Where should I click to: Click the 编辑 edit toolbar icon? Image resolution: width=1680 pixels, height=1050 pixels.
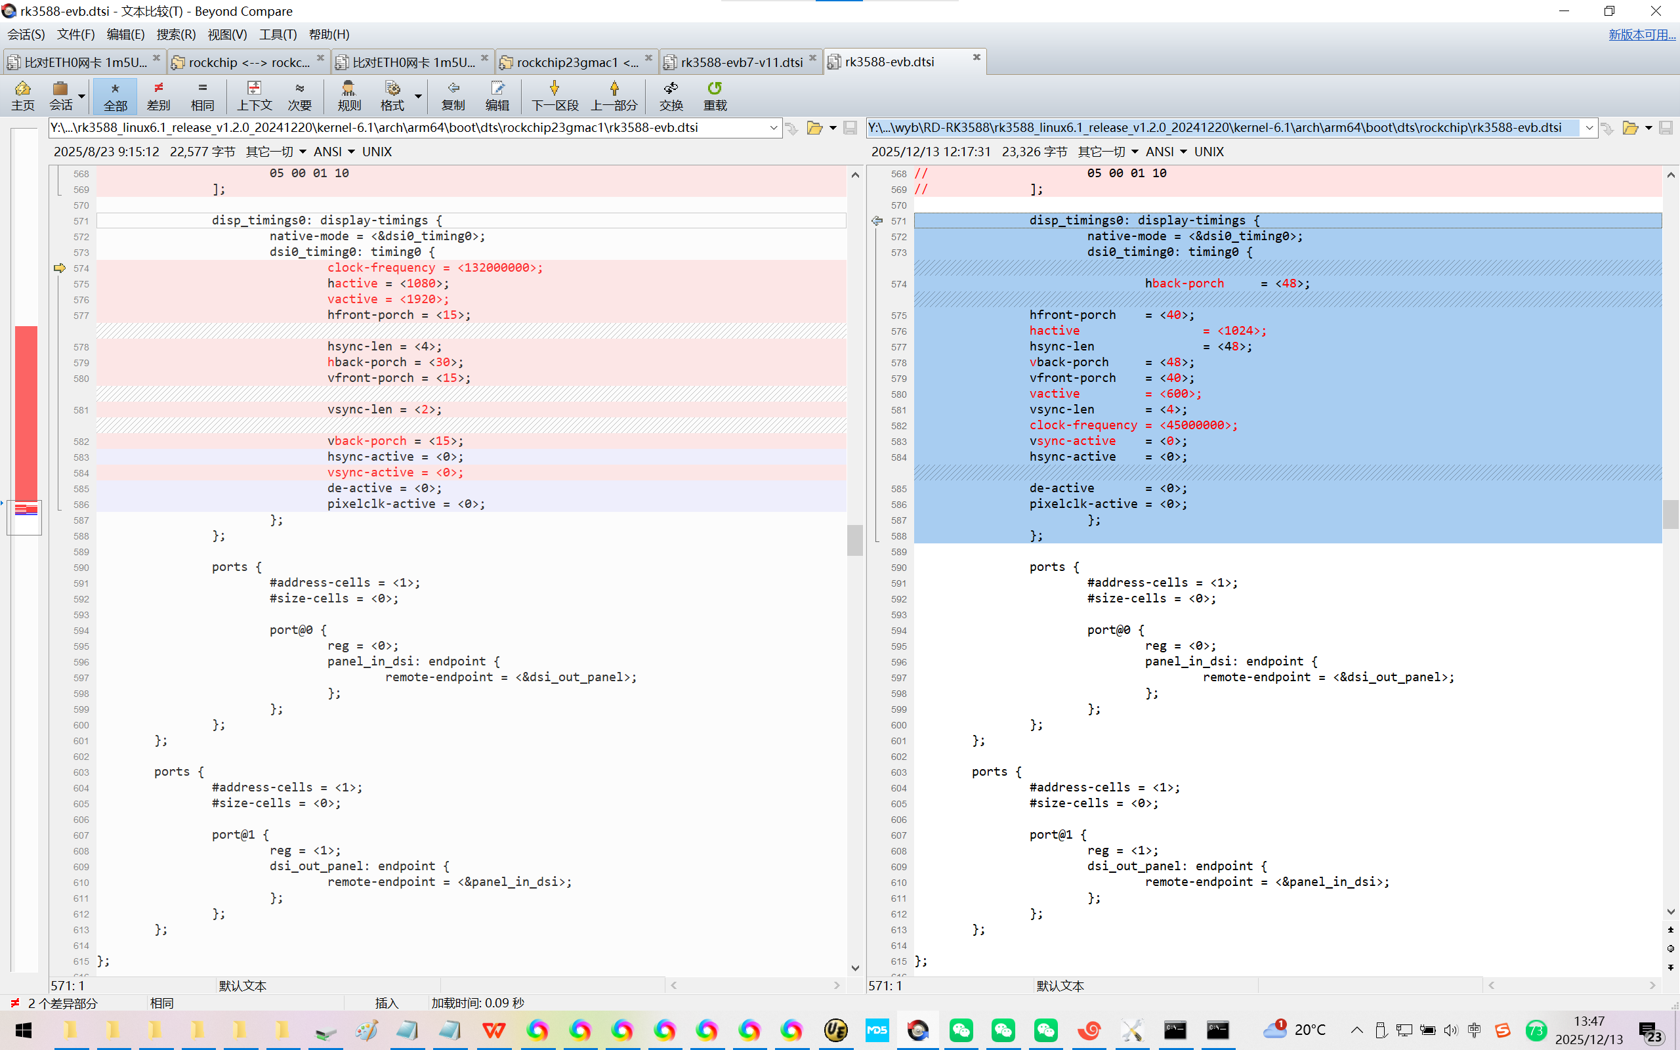coord(496,95)
